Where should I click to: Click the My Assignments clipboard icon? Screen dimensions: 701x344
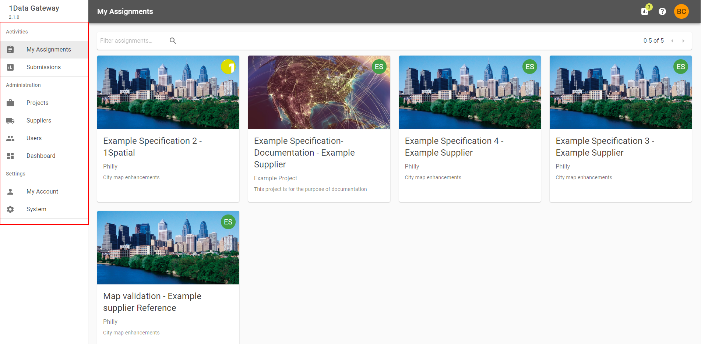click(10, 49)
